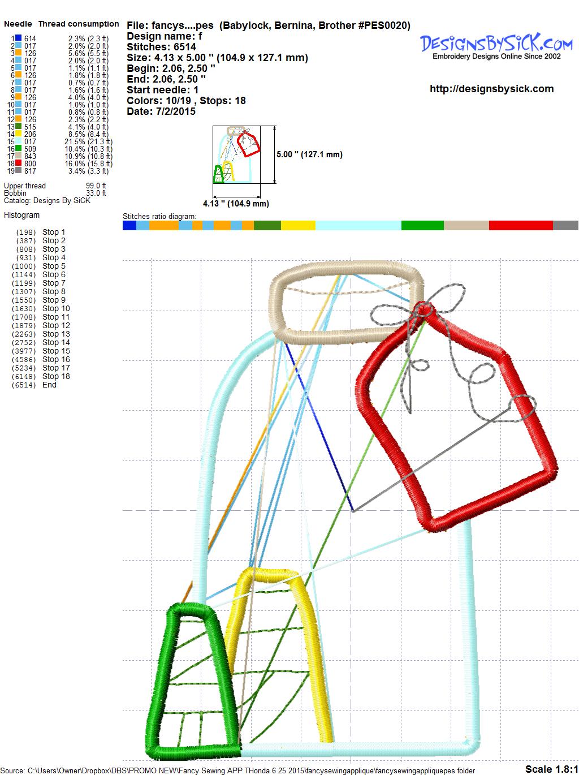
Task: Jump to Stop 18 in histogram
Action: [55, 376]
